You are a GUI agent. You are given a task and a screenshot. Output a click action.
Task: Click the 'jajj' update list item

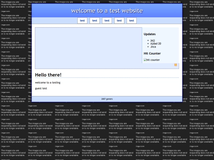[x=153, y=40]
